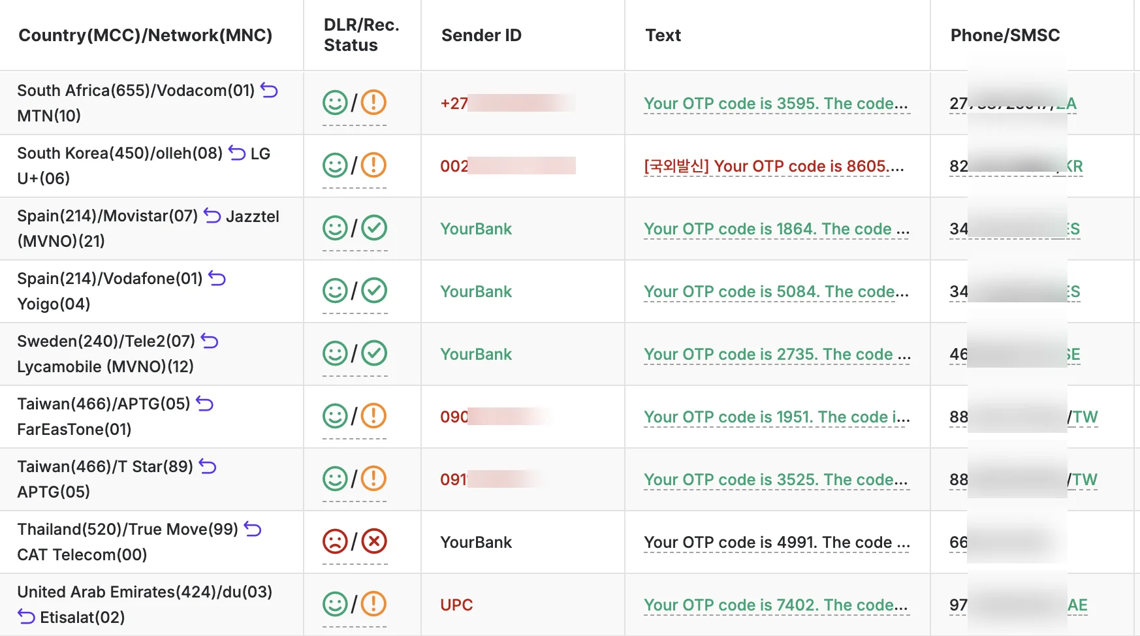This screenshot has height=636, width=1140.
Task: Click sender ID starting with 090
Action: 496,417
